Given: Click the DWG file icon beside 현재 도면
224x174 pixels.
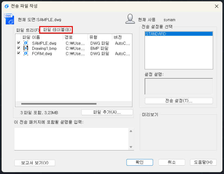Looking at the screenshot, I should tap(9, 19).
